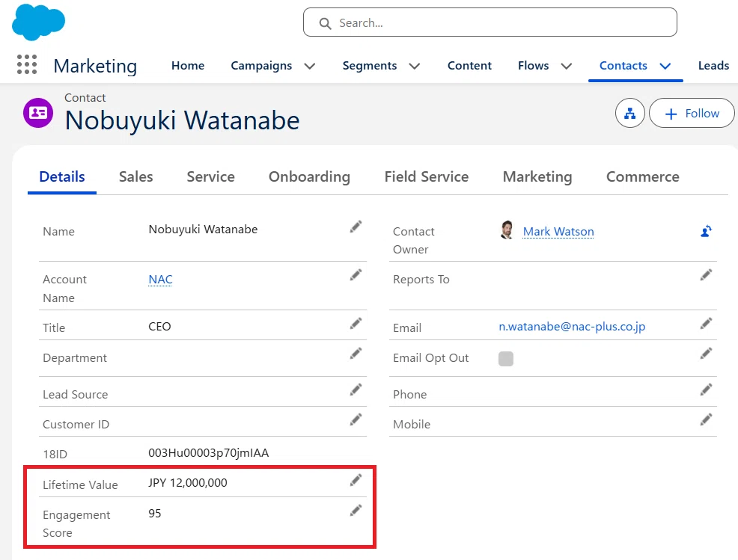Edit the Email Opt Out pencil
The height and width of the screenshot is (560, 738).
point(706,353)
